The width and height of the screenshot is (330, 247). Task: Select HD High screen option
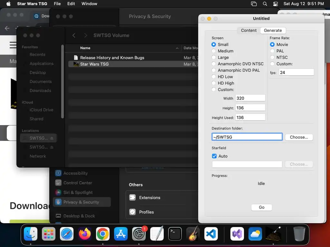pos(214,83)
